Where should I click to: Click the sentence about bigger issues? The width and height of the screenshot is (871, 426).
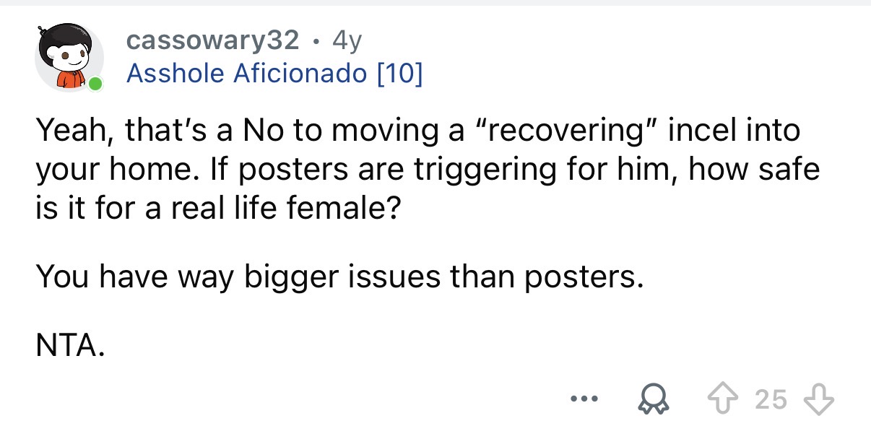339,277
